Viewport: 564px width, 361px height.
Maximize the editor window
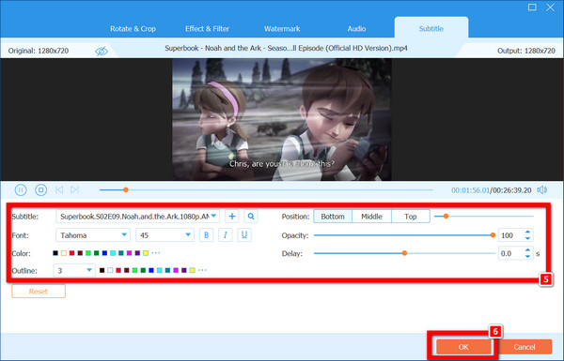(532, 8)
